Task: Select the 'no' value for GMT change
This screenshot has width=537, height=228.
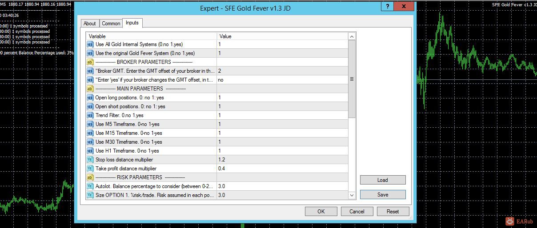Action: (x=282, y=80)
